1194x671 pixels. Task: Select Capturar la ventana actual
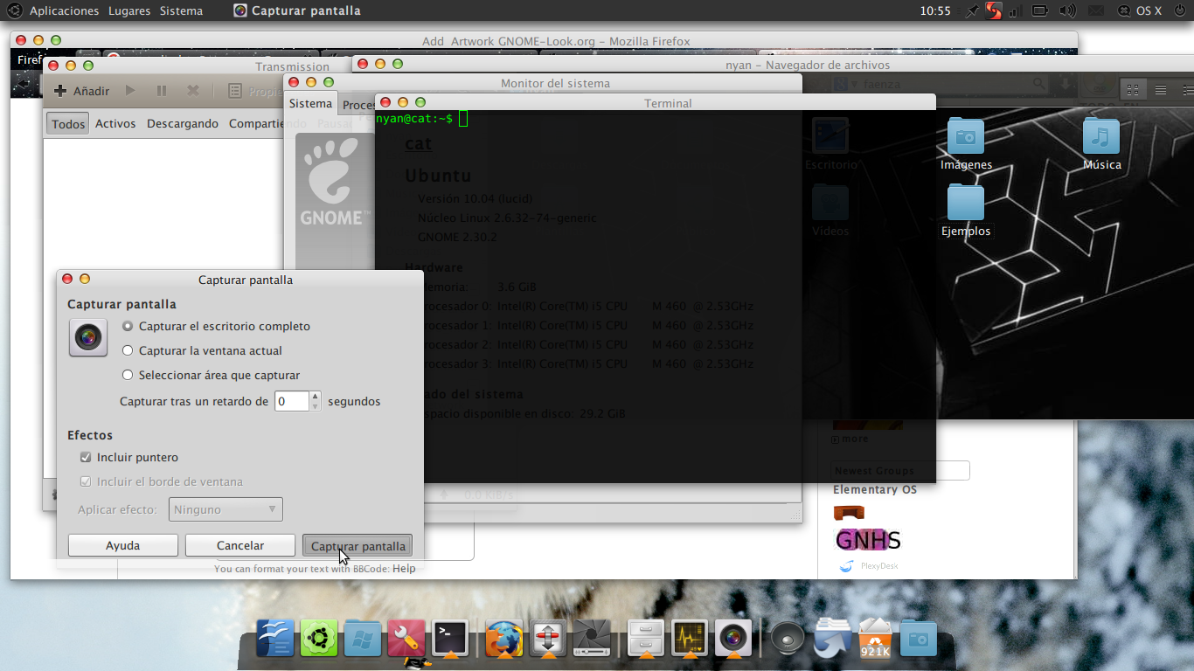point(202,350)
